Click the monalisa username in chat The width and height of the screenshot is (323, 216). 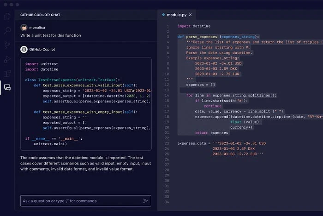click(x=37, y=28)
